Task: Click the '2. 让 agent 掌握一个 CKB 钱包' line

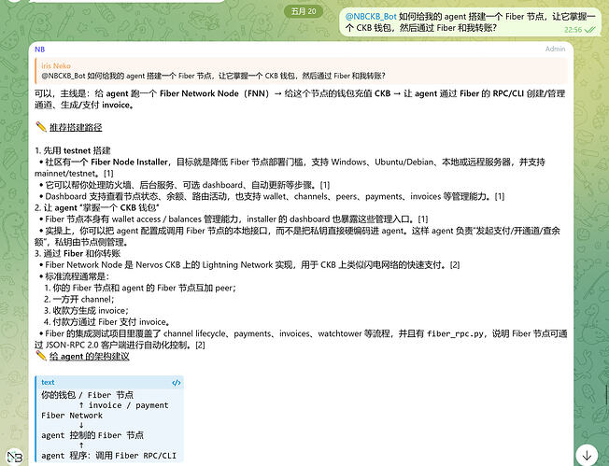Action: coord(97,207)
